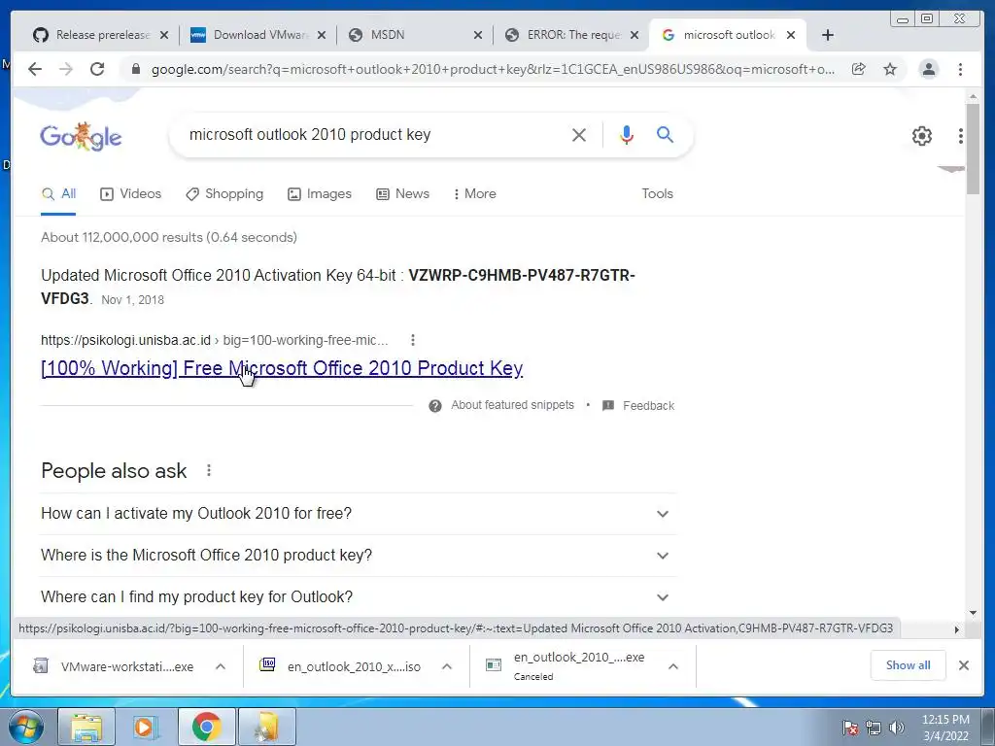995x746 pixels.
Task: Click the padlock site info icon
Action: coord(135,69)
